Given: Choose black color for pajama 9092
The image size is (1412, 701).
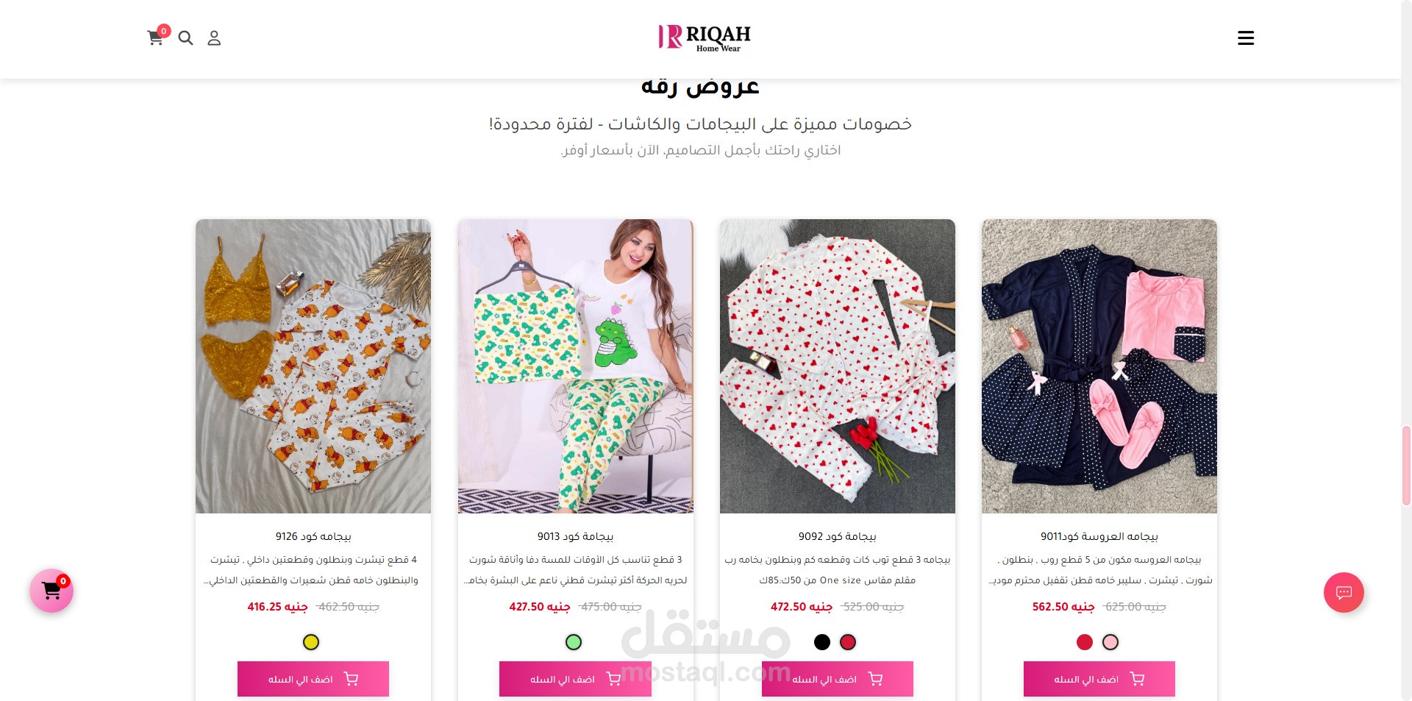Looking at the screenshot, I should [822, 642].
